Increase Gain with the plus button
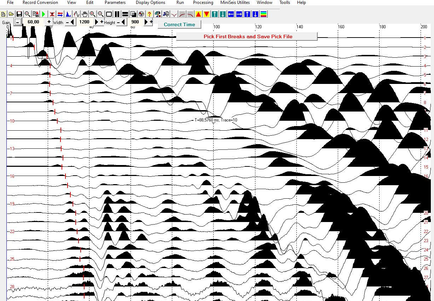This screenshot has width=434, height=301. (49, 22)
